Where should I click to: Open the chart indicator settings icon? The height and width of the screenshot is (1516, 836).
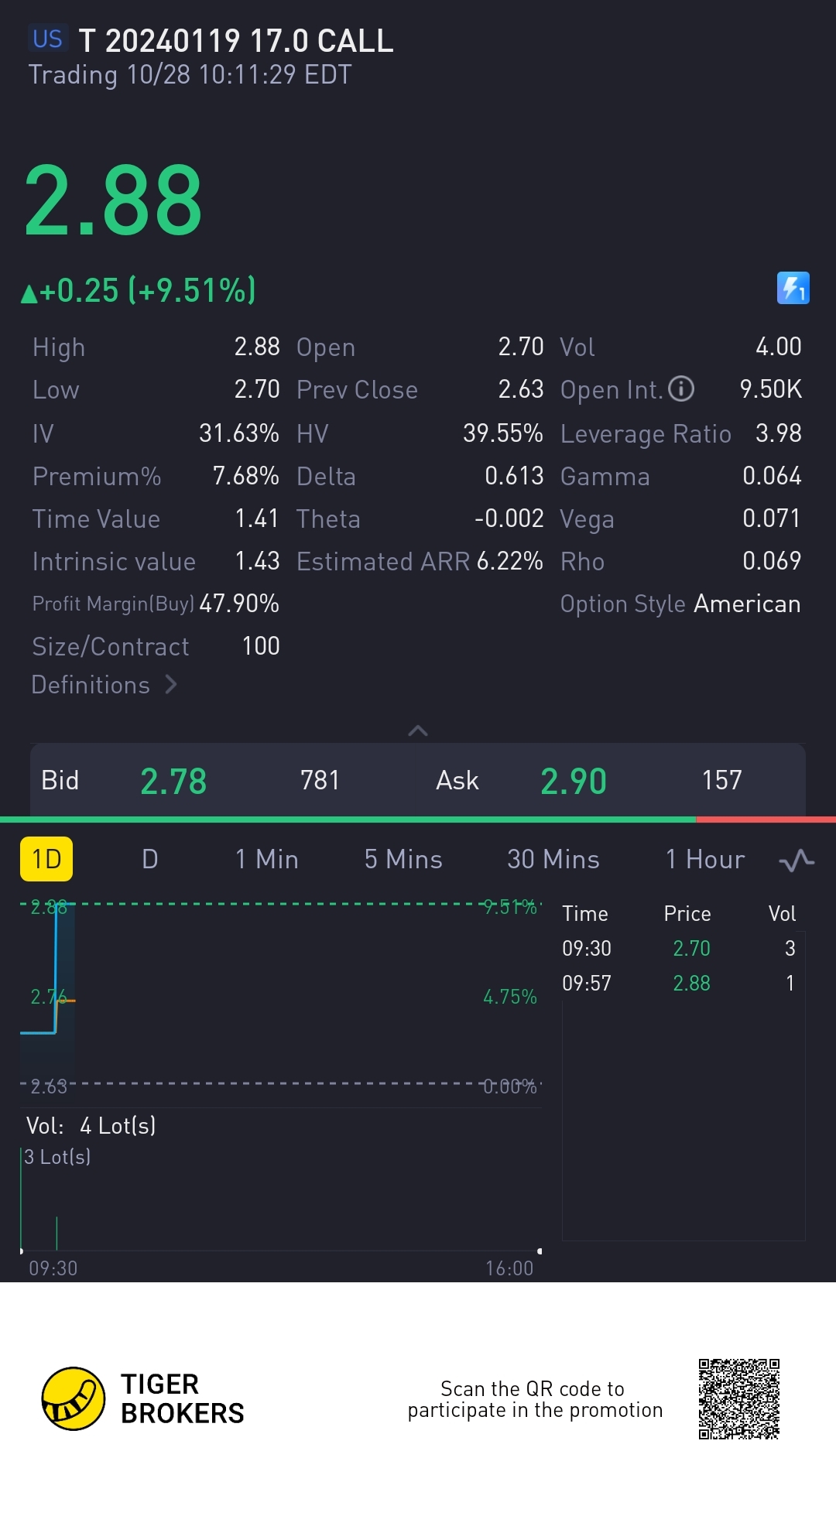797,860
